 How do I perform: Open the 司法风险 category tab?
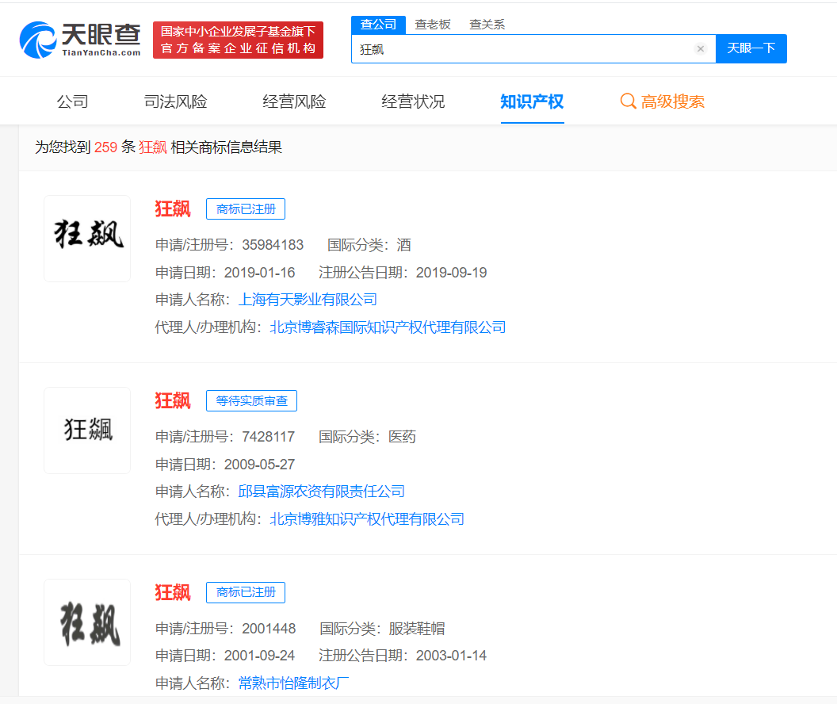tap(176, 101)
